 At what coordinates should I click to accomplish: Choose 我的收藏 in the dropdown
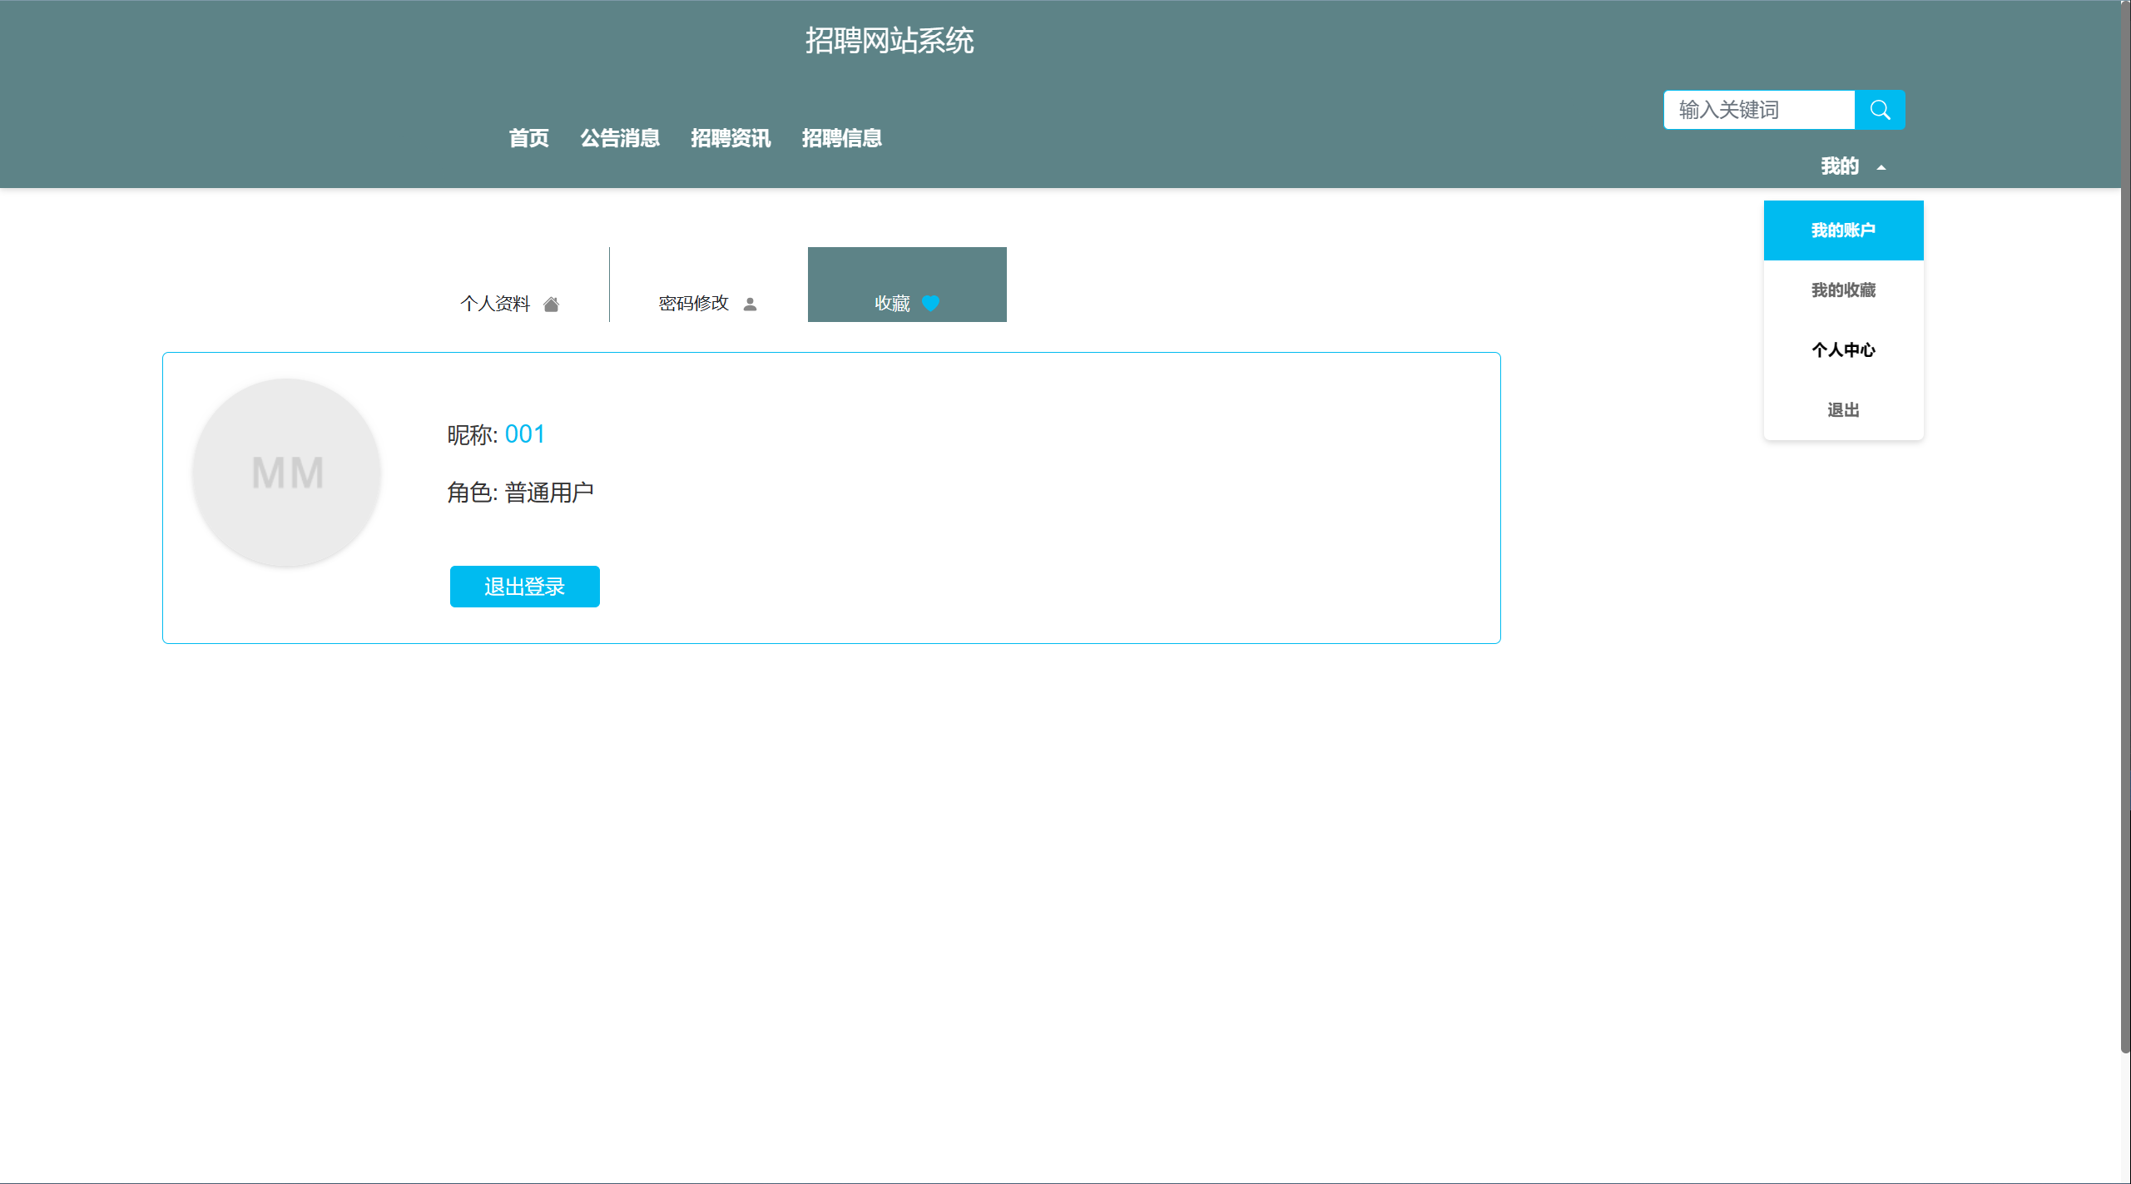point(1843,290)
